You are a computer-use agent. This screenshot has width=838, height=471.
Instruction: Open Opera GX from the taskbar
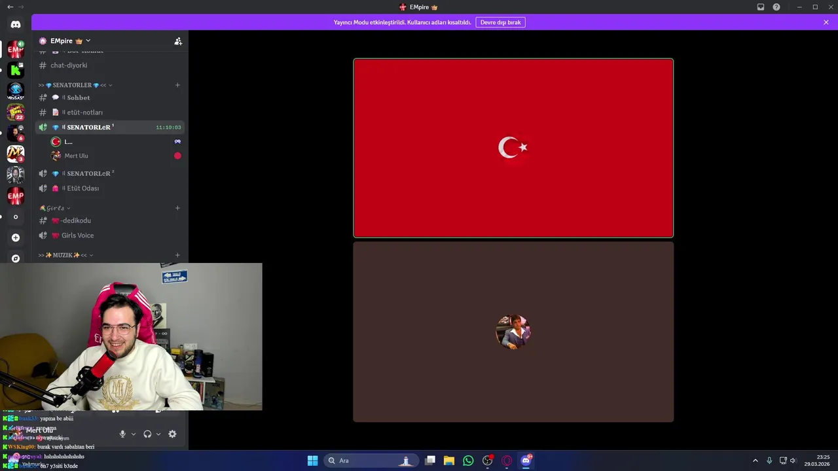tap(507, 461)
